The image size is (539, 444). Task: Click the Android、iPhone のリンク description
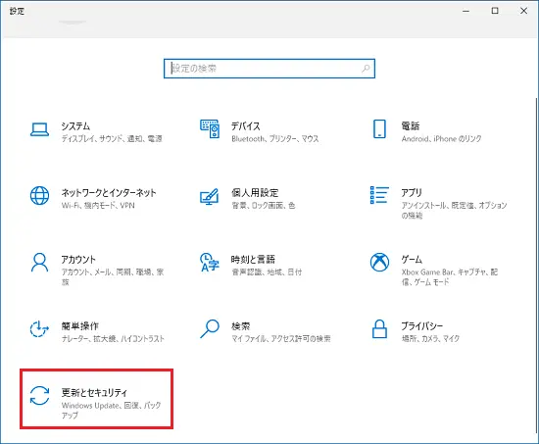(x=441, y=138)
